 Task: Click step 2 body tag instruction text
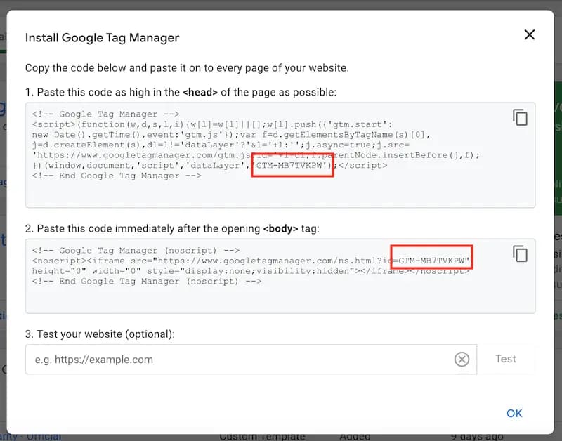pyautogui.click(x=172, y=228)
